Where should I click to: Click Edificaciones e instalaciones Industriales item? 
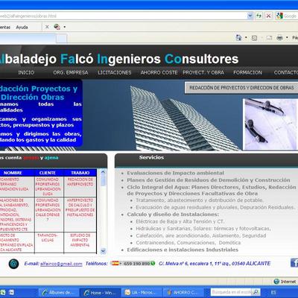coord(183,250)
